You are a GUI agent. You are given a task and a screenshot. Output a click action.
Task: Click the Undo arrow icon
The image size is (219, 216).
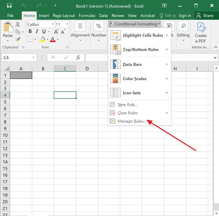coord(24,6)
